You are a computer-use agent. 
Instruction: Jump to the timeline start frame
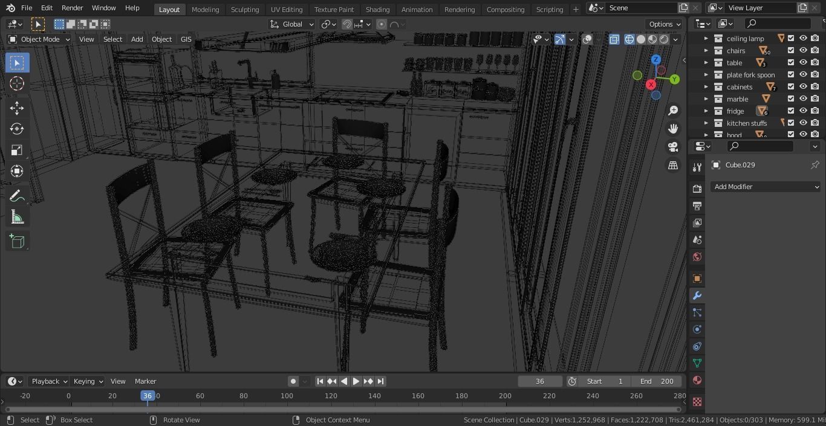point(320,381)
